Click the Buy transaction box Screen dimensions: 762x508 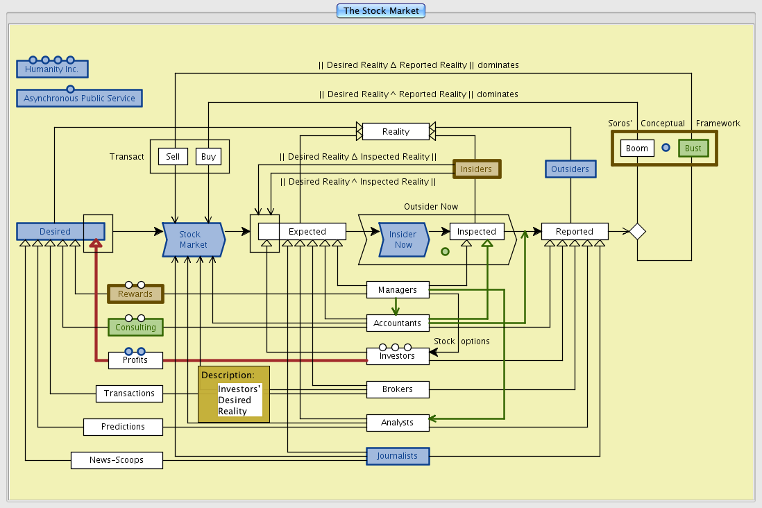pyautogui.click(x=208, y=156)
